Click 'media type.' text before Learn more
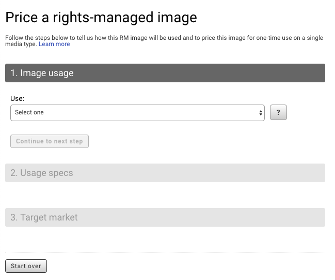 point(21,44)
